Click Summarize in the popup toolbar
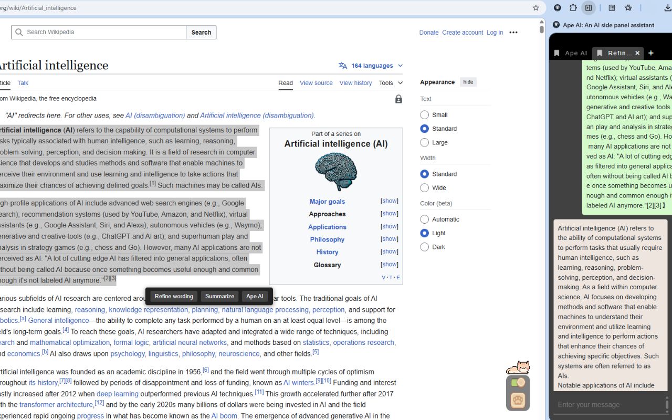Image resolution: width=672 pixels, height=420 pixels. coord(219,297)
